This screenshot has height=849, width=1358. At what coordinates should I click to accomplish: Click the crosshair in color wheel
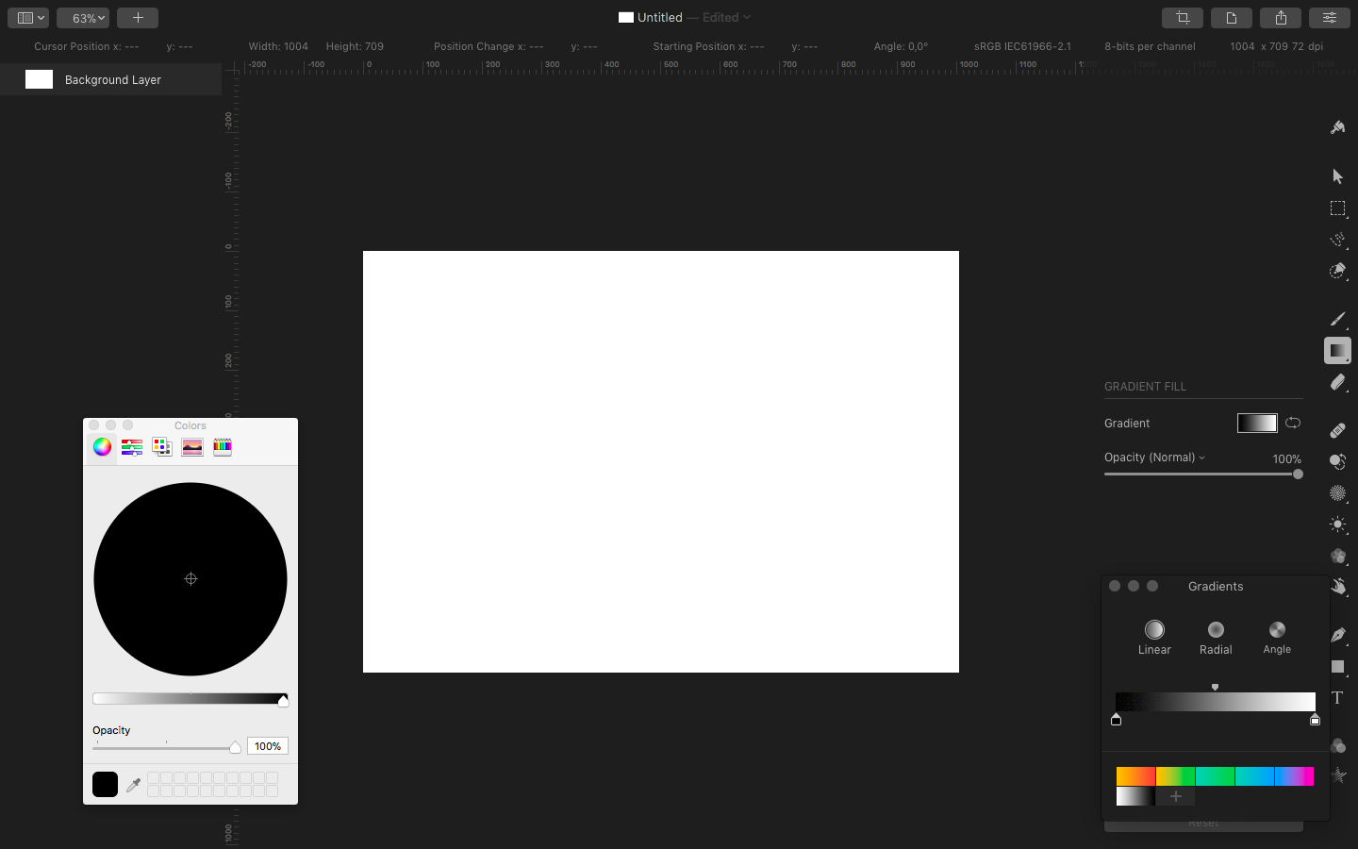190,579
